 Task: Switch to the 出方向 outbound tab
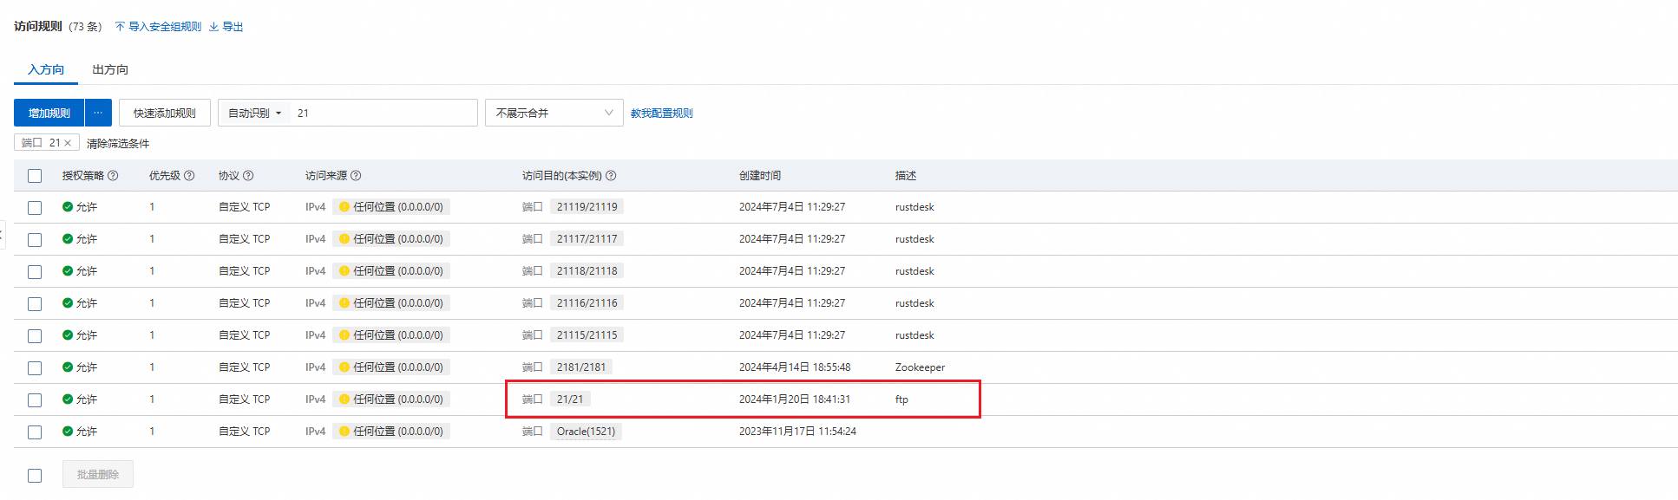point(110,69)
